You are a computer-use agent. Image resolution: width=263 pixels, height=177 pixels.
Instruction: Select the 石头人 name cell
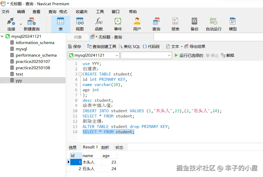tap(92, 169)
